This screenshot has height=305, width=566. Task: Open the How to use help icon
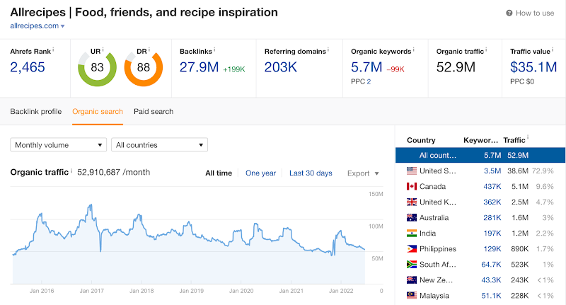point(509,13)
